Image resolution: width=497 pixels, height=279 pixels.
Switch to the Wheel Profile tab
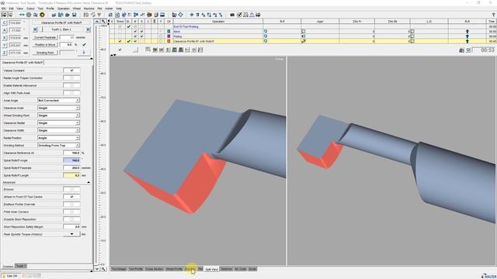coord(174,269)
